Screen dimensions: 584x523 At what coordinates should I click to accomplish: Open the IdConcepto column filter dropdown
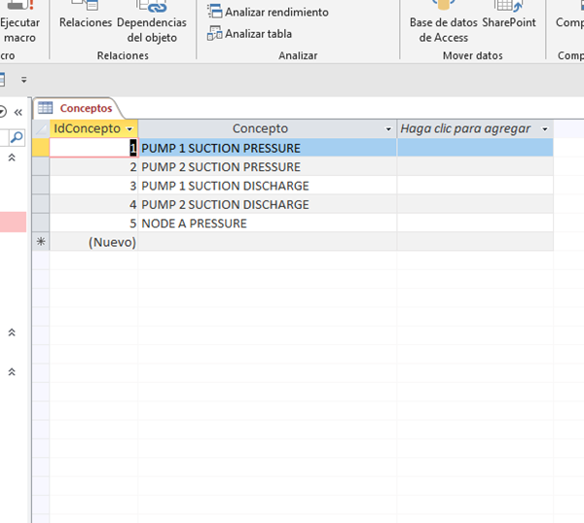[x=129, y=129]
